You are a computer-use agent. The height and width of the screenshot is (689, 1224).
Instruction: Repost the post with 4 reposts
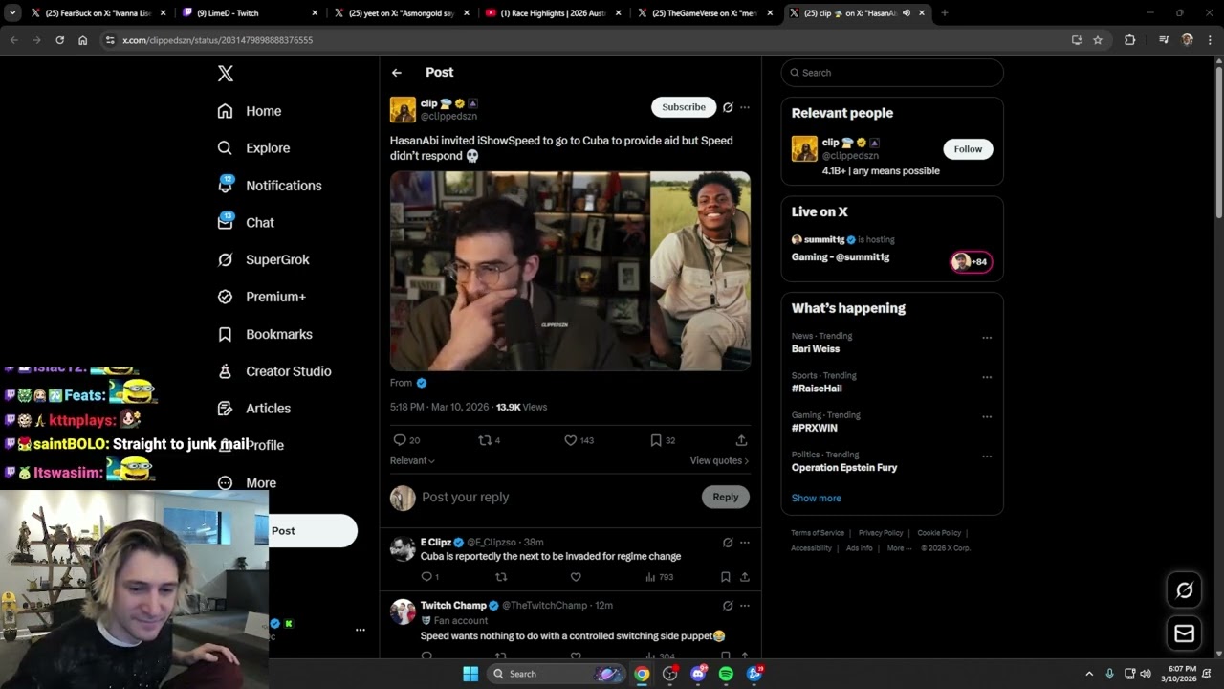(x=490, y=440)
